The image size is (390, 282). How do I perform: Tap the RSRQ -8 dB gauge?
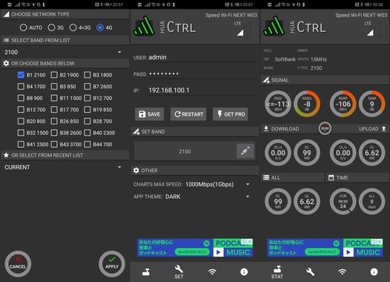pyautogui.click(x=307, y=104)
